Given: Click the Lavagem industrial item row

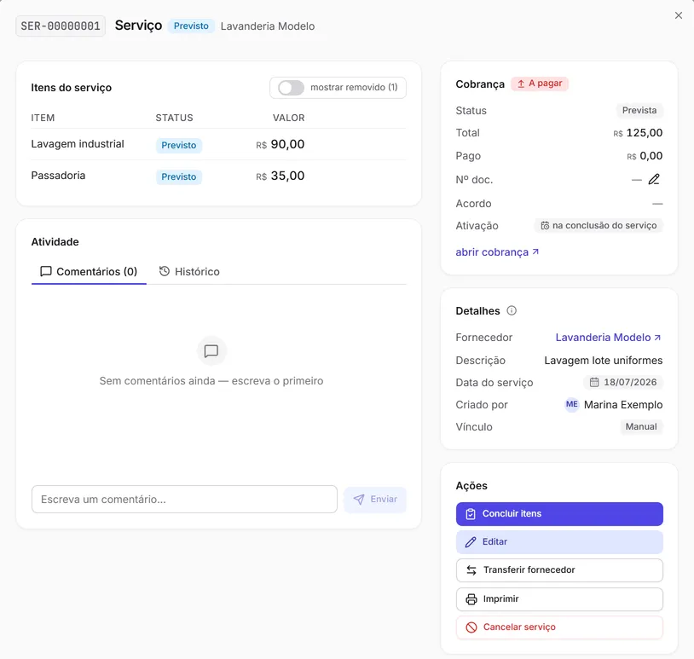Looking at the screenshot, I should 218,144.
